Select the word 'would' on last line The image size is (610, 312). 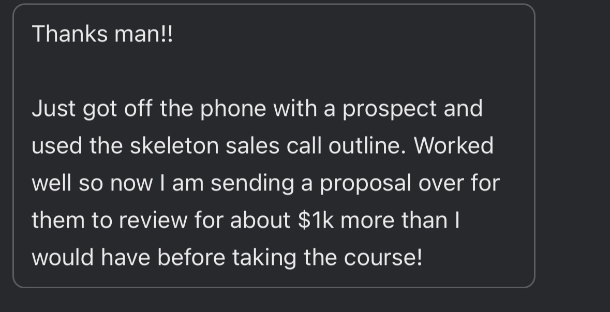coord(63,257)
